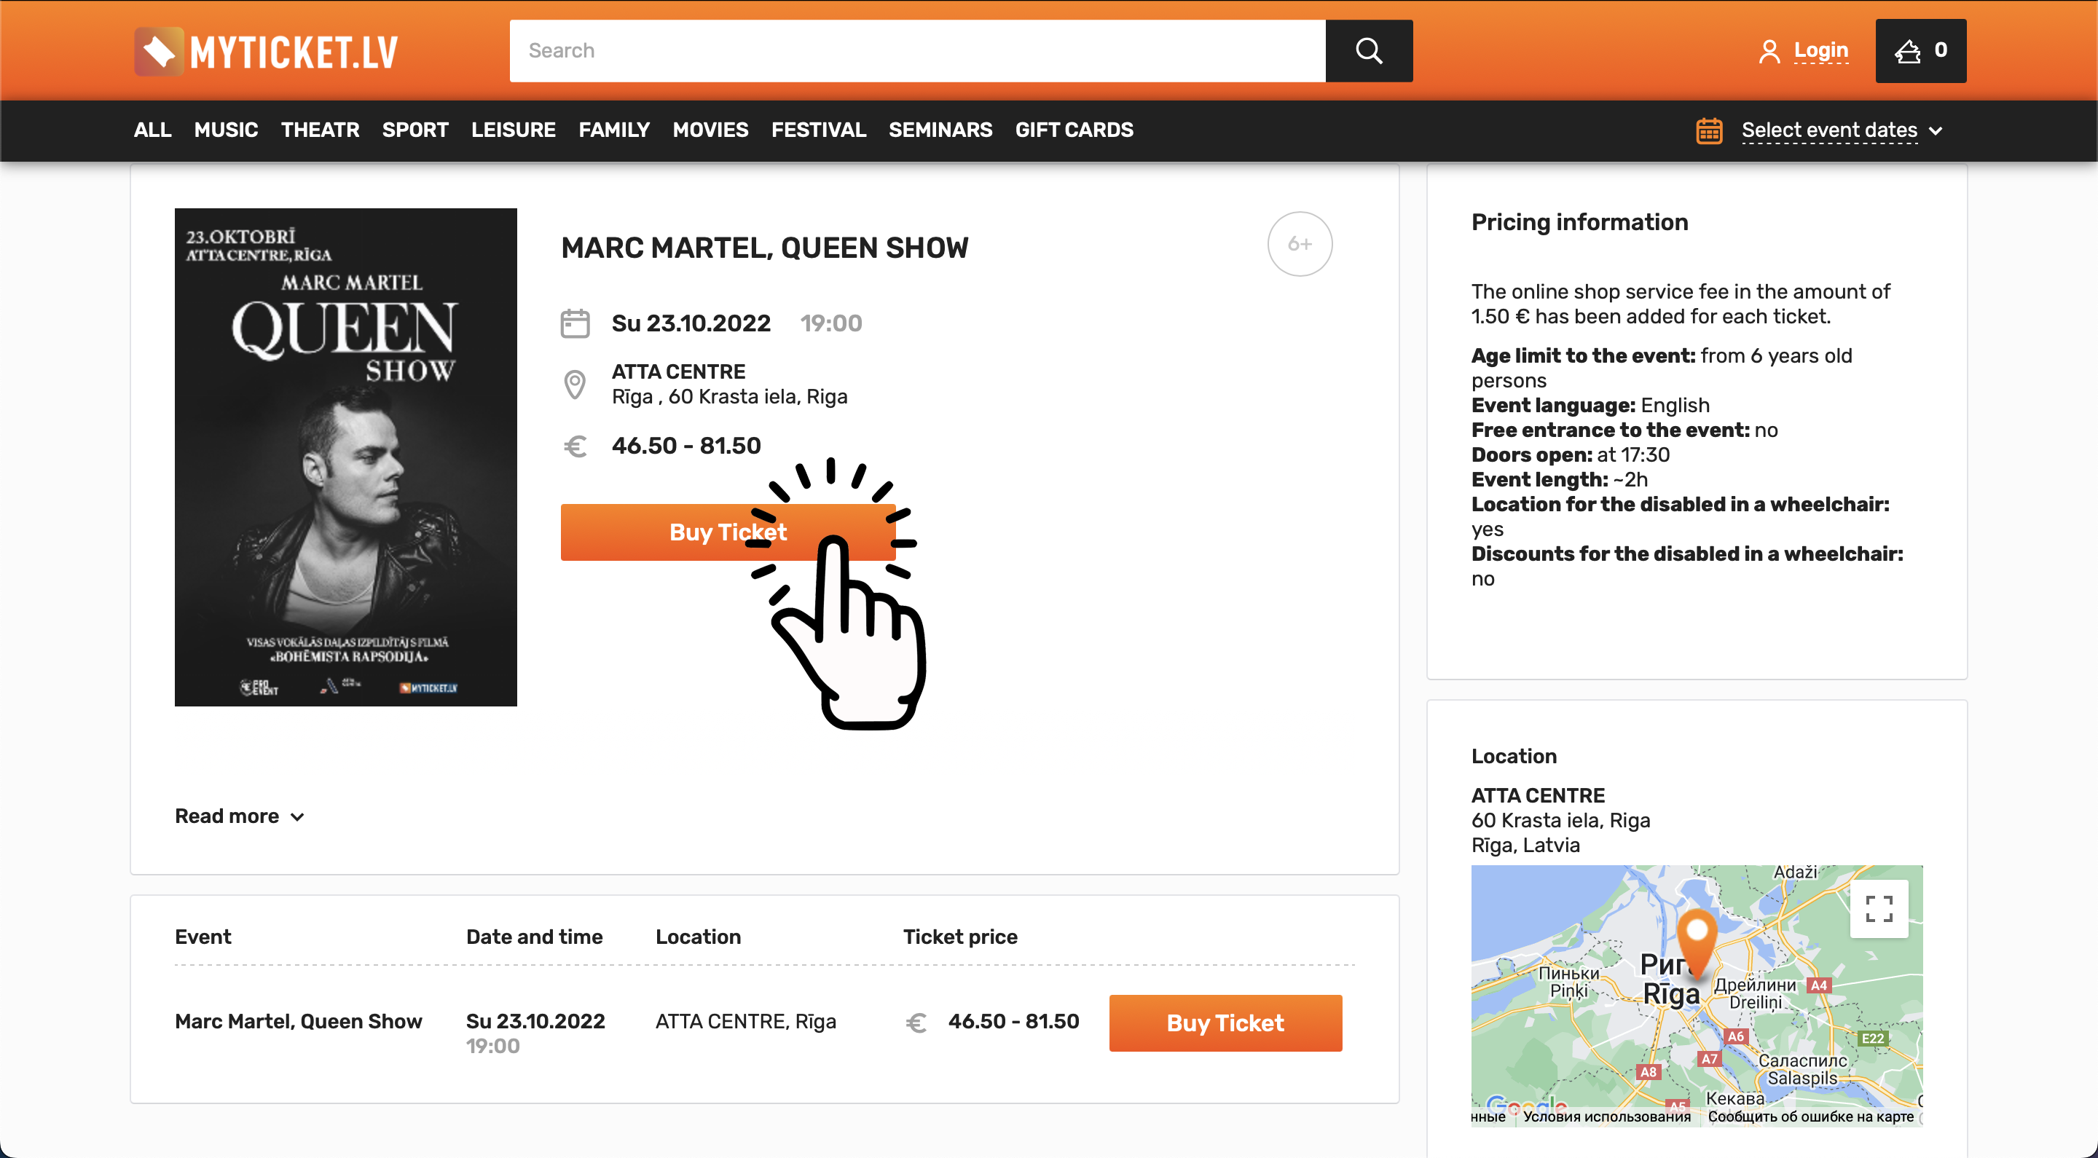
Task: Click the Buy Ticket button under the price
Action: point(727,532)
